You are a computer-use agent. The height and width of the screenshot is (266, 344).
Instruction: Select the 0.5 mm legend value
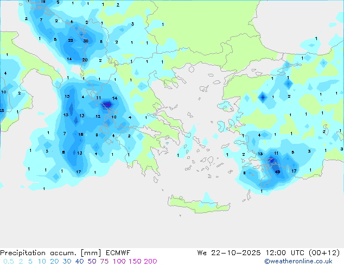[x=9, y=262]
